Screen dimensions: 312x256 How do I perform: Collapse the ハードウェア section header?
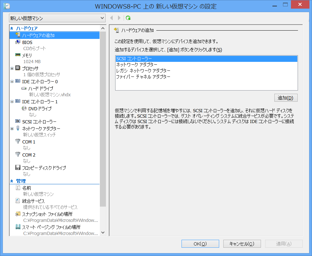[12, 28]
